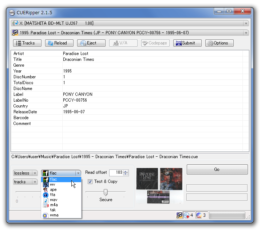261x231 pixels.
Task: Click the Secure mode slider handle
Action: pos(106,192)
